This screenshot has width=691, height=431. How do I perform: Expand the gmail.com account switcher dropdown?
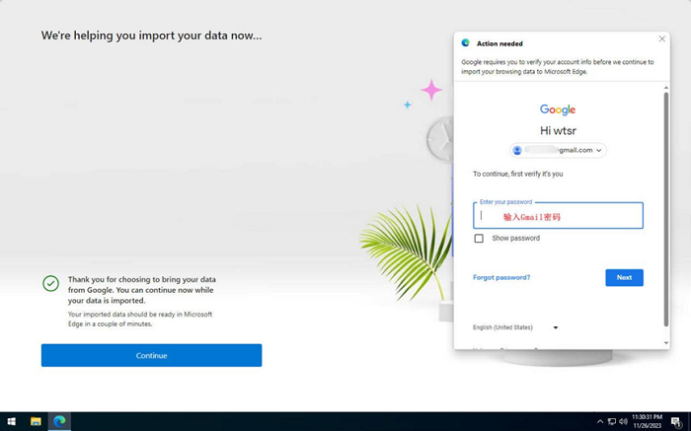coord(558,150)
